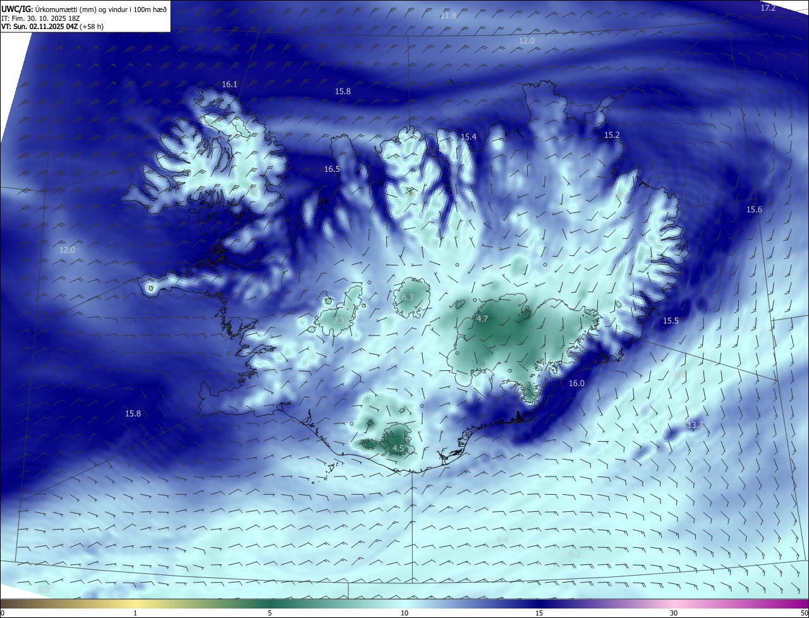This screenshot has width=809, height=618.
Task: Click the 6.3 value on Hofsjökull glacier
Action: 408,297
